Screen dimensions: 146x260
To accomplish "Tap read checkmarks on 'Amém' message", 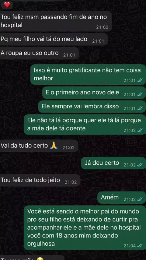I will tap(140, 199).
